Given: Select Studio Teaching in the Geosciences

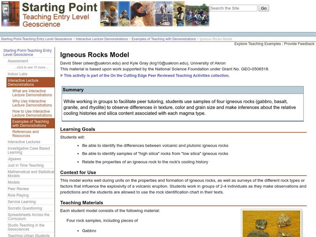Looking at the screenshot, I should click(26, 227).
